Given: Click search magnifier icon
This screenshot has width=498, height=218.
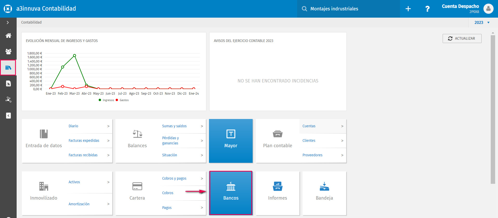Looking at the screenshot, I should (304, 9).
